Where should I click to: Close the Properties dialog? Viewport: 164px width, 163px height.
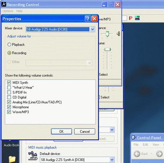click(x=94, y=19)
